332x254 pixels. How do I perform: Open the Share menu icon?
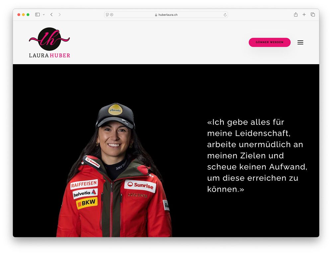pyautogui.click(x=296, y=15)
